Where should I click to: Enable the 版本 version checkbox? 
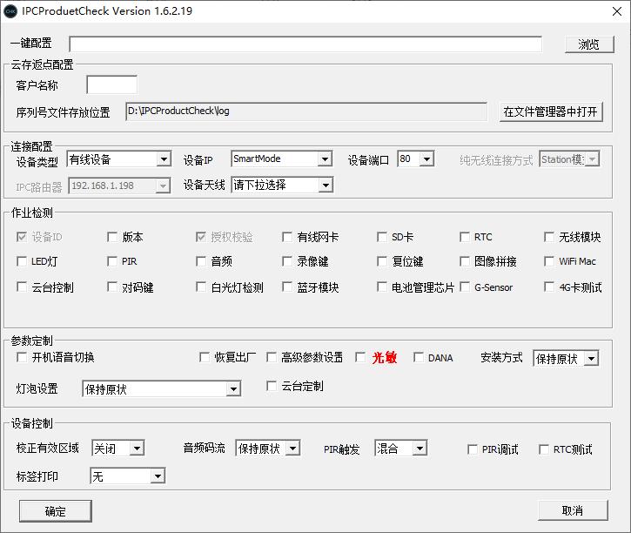[112, 237]
